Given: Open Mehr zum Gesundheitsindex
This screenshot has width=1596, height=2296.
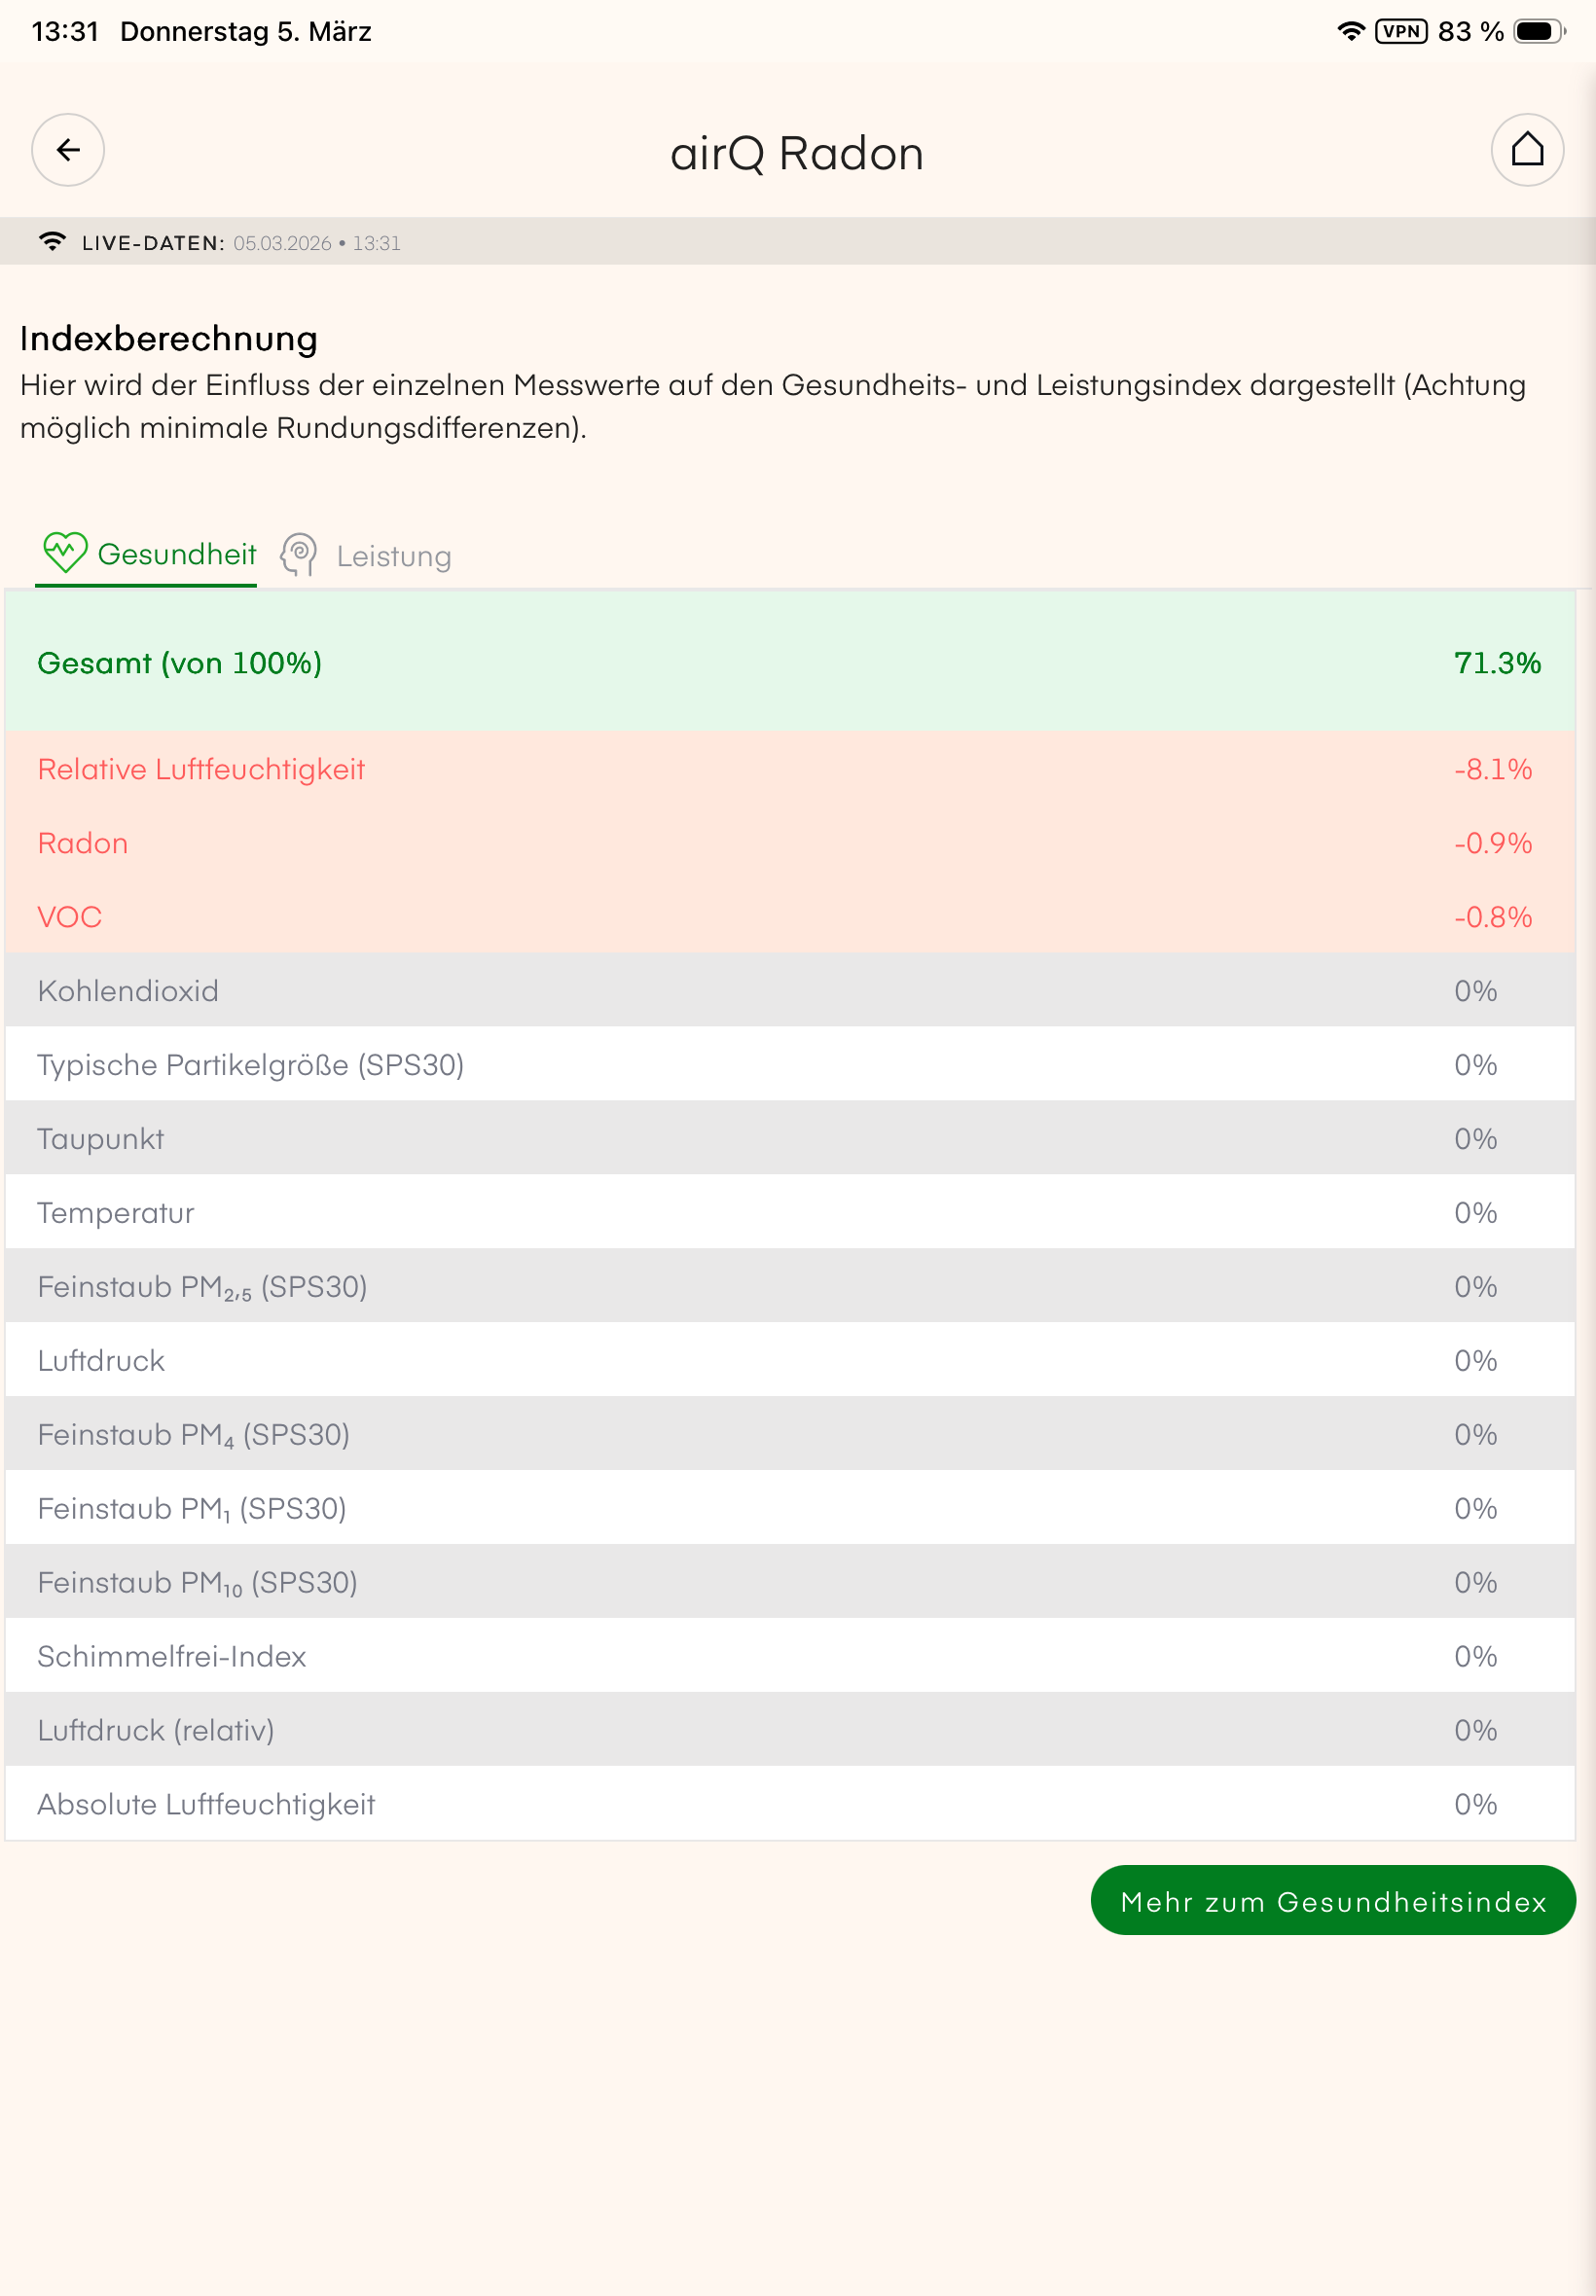Looking at the screenshot, I should point(1332,1900).
